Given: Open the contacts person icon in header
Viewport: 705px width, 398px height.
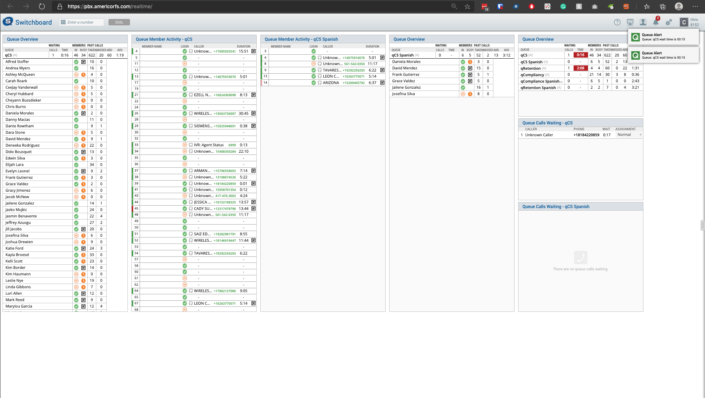Looking at the screenshot, I should [x=643, y=22].
